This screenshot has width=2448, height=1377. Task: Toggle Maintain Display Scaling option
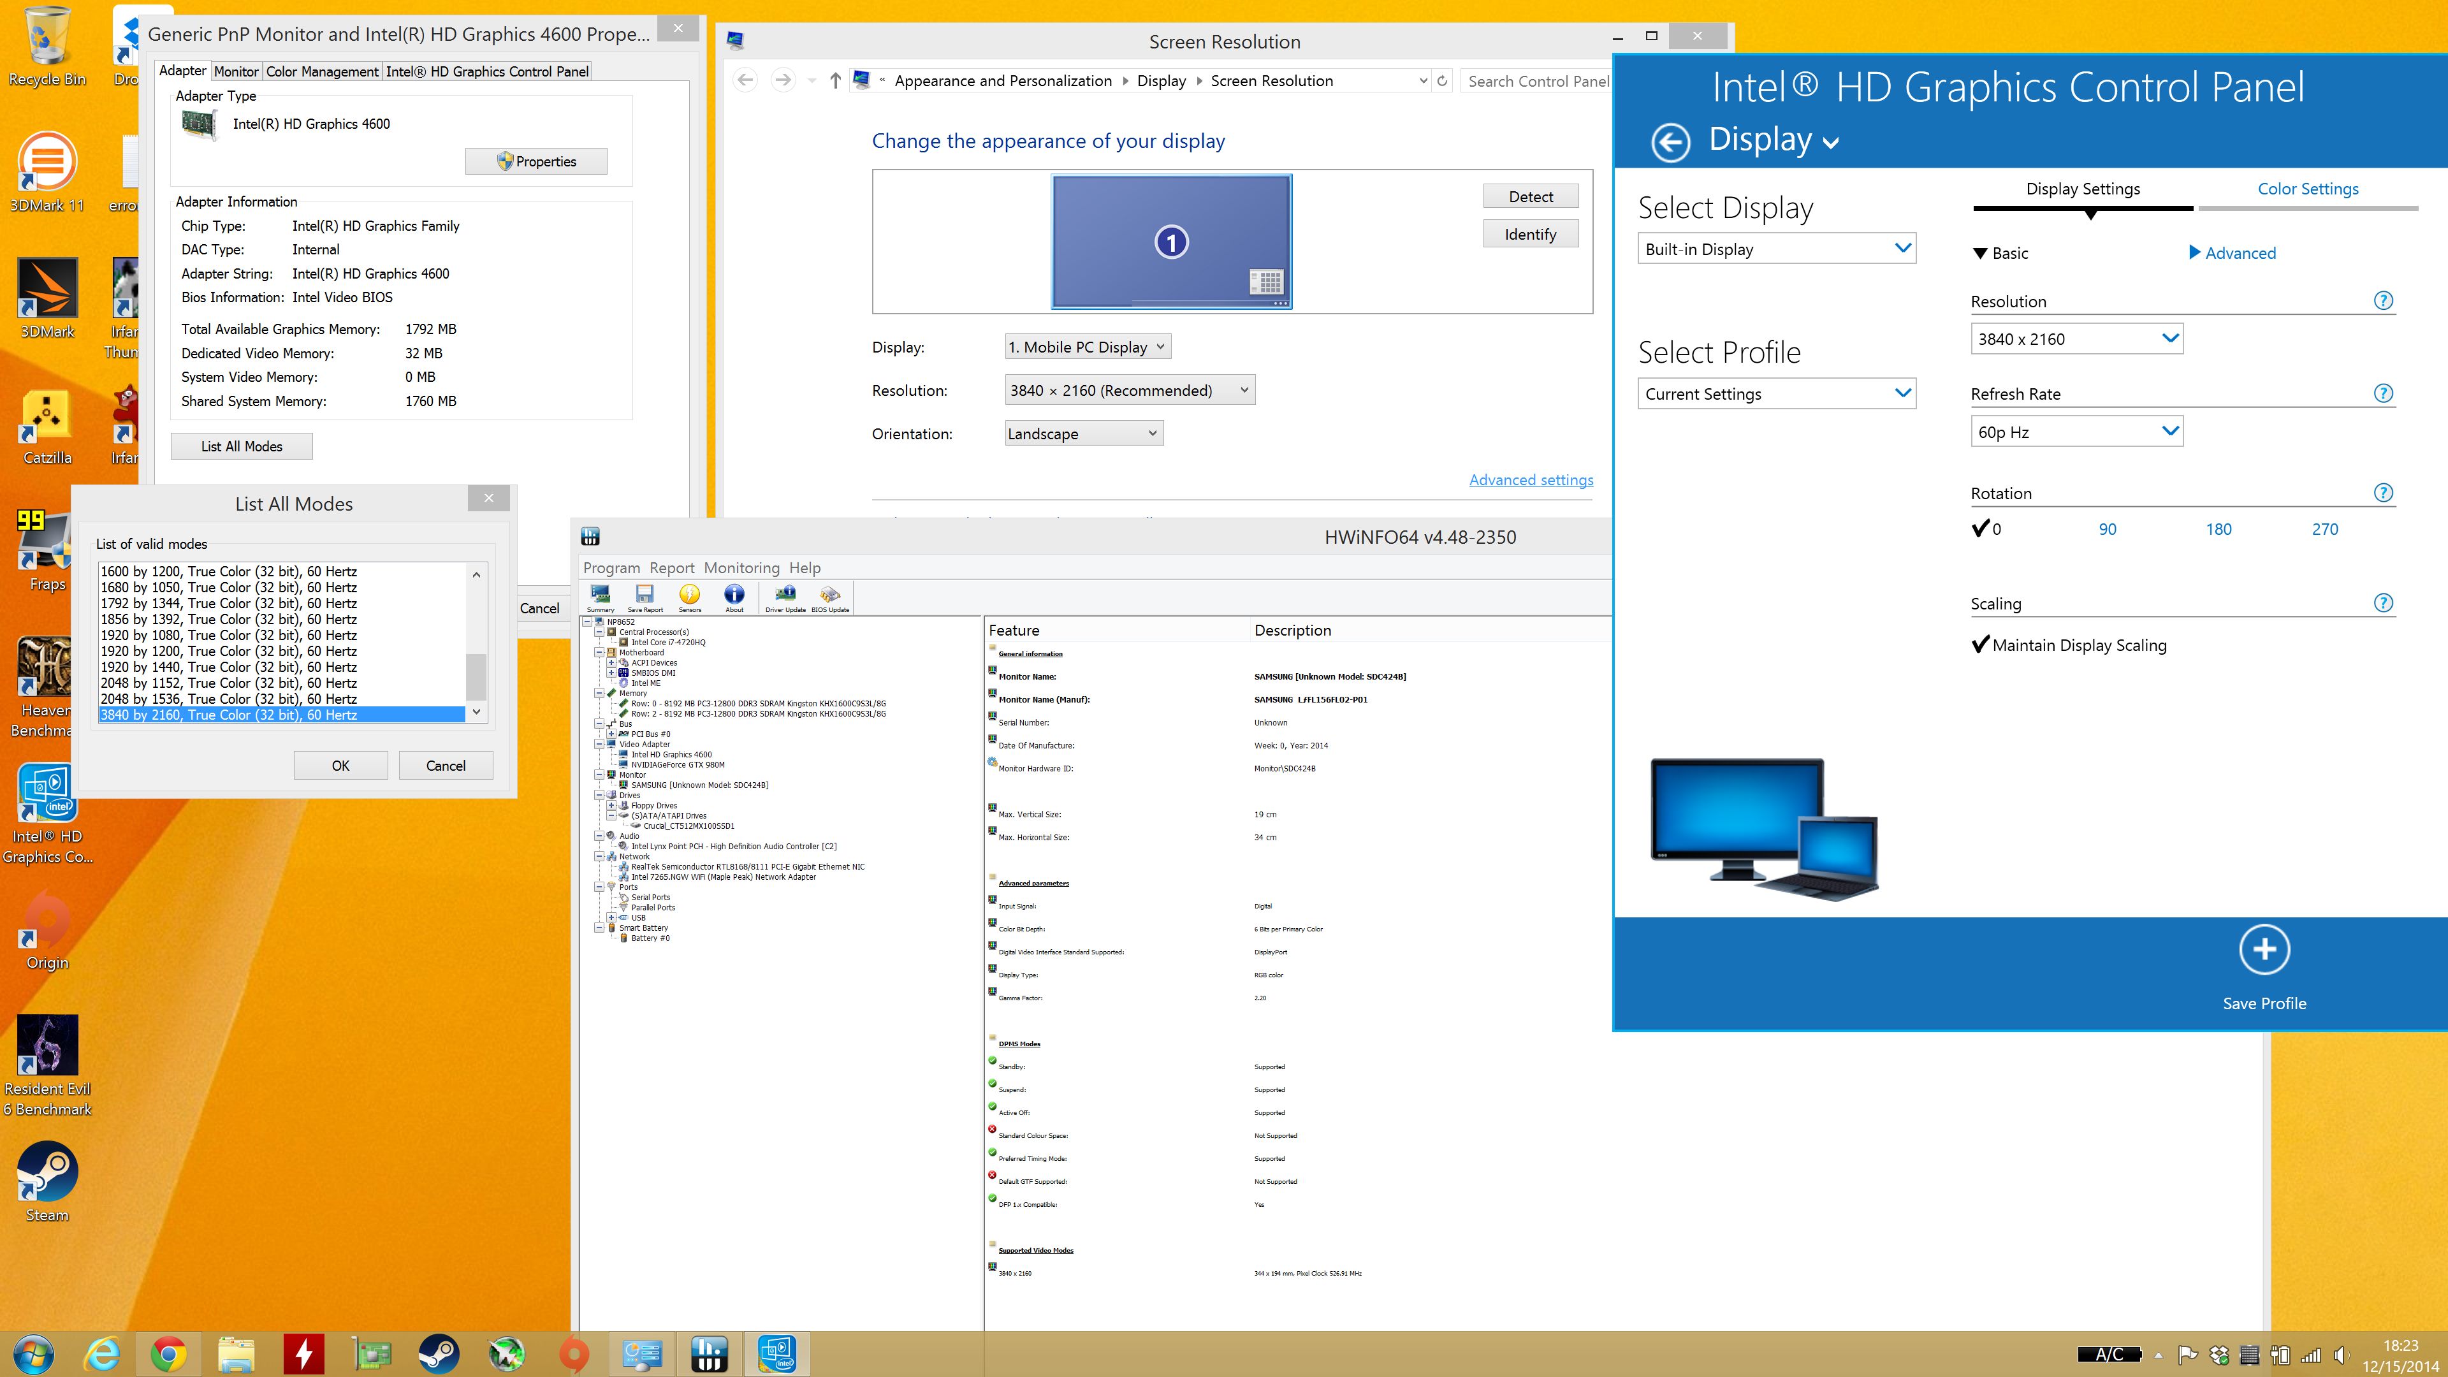click(x=2070, y=645)
